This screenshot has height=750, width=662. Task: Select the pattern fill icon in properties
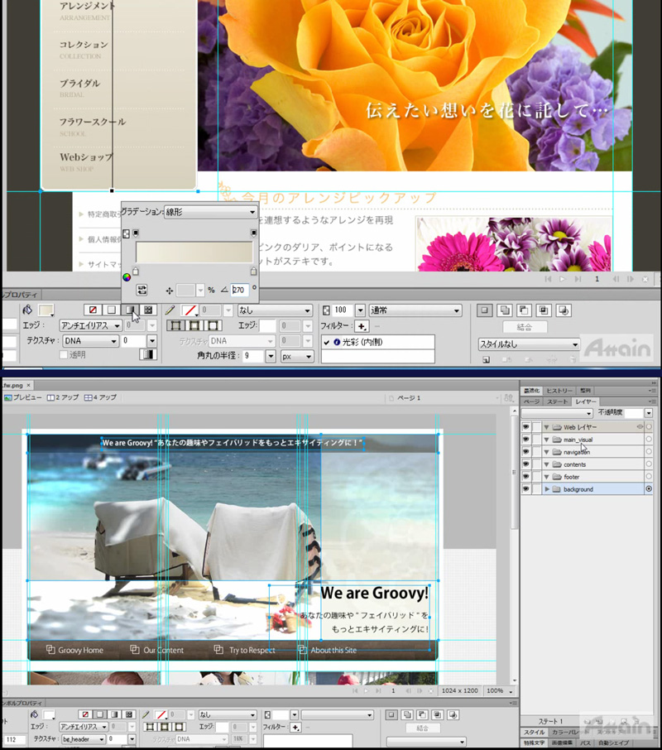[x=148, y=310]
